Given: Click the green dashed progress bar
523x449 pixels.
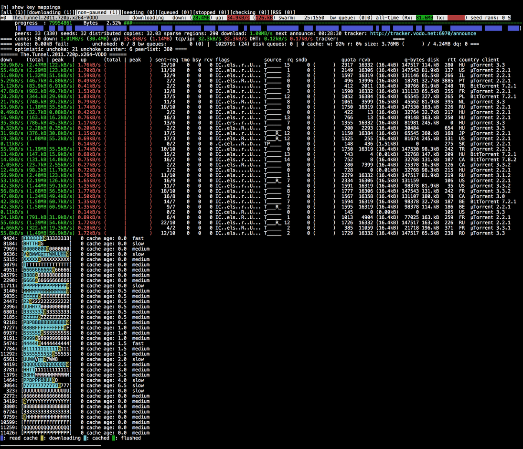Looking at the screenshot, I should [x=322, y=23].
